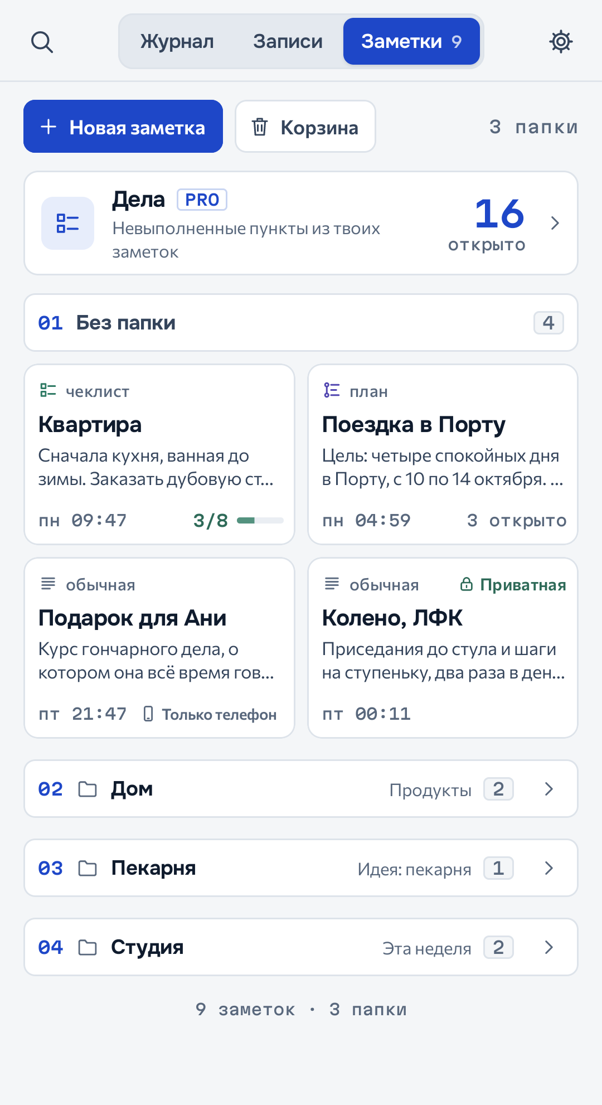
Task: Click Эта неделя preview in Студия row
Action: tap(427, 948)
